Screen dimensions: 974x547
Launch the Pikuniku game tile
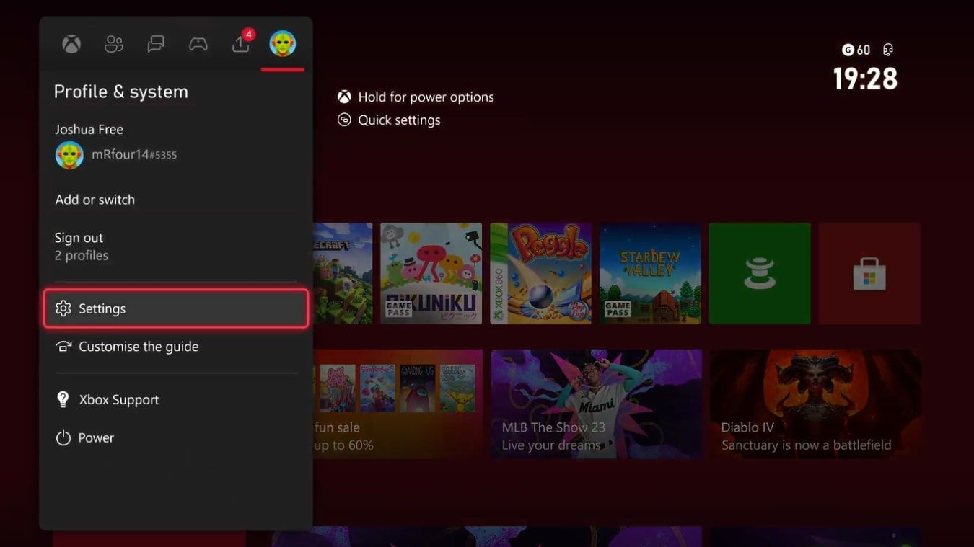[x=431, y=273]
